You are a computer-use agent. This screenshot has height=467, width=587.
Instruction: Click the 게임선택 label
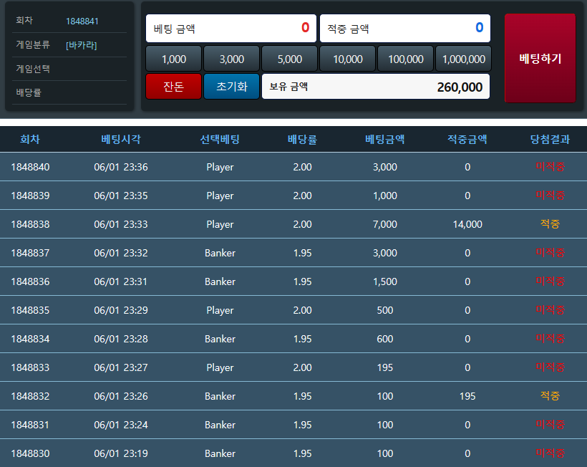(x=33, y=69)
